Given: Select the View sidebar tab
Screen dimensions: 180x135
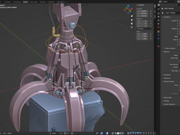Looking at the screenshot, I should [155, 16].
